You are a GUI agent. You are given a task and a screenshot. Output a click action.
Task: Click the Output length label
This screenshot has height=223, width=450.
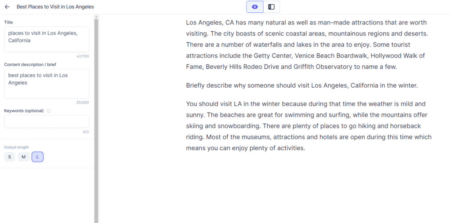[x=16, y=147]
